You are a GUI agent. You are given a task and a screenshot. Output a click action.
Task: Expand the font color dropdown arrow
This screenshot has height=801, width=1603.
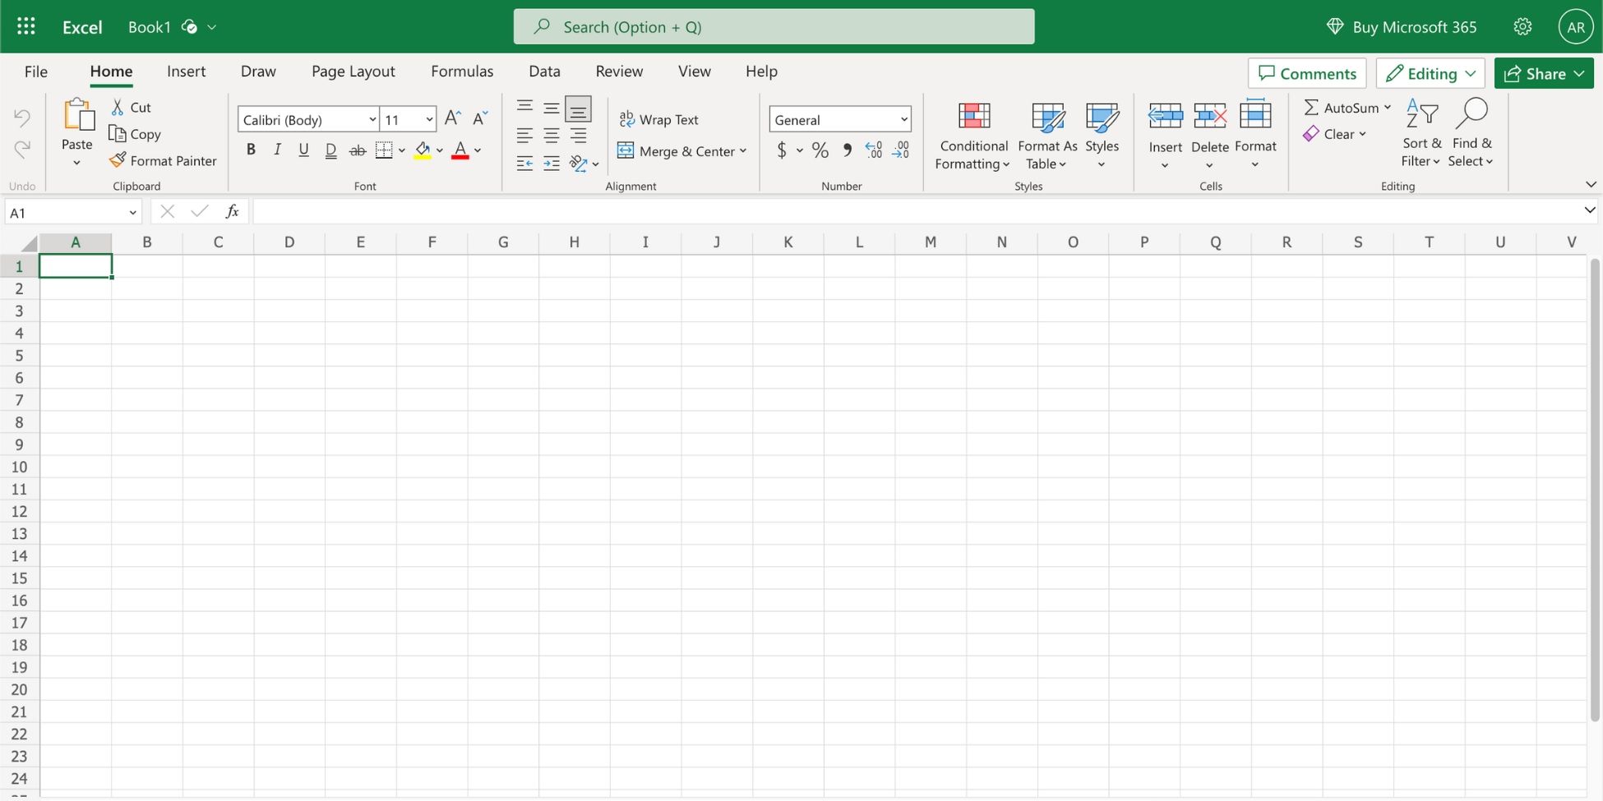point(478,150)
